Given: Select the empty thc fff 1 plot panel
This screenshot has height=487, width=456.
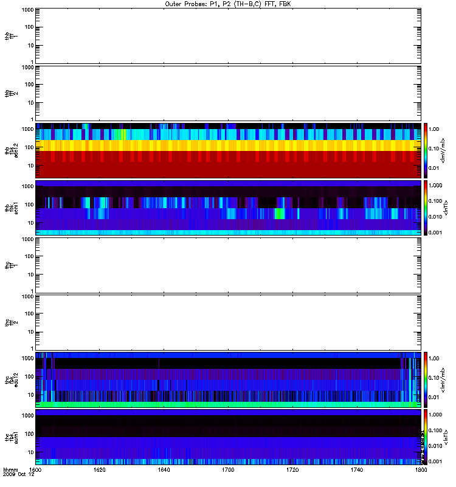Looking at the screenshot, I should [228, 265].
